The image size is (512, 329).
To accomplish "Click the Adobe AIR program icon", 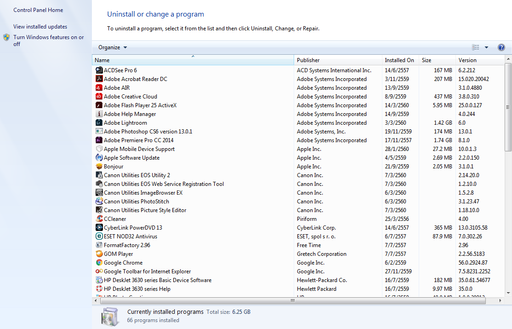I will [x=99, y=87].
